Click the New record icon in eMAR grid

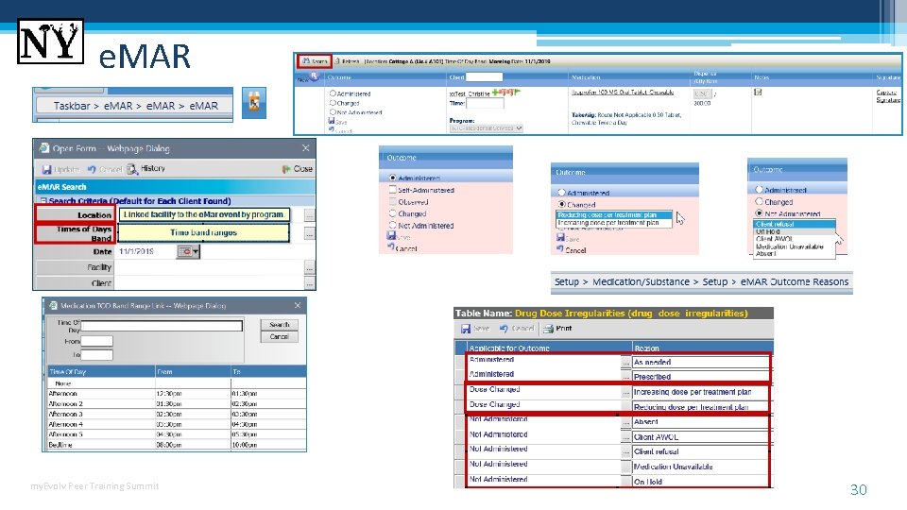pos(314,76)
